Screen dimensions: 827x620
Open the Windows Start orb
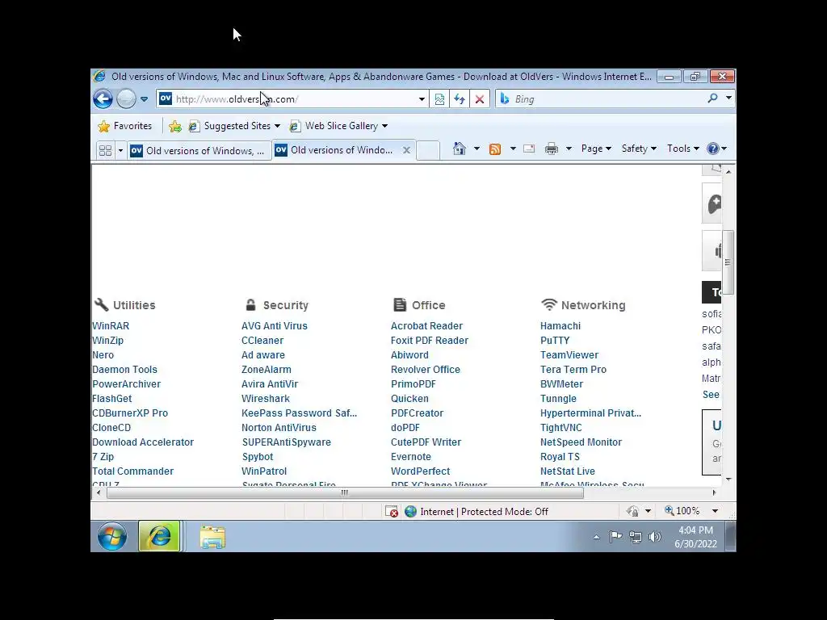111,537
